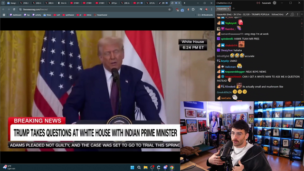Open the dashboard bookmark
This screenshot has height=171, width=304.
16,15
